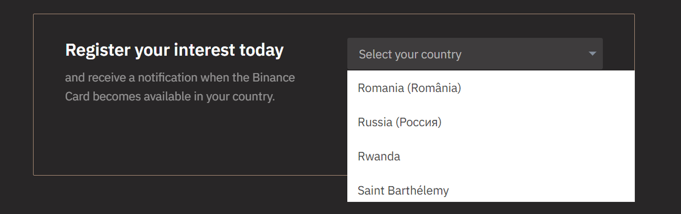Click the grey combo box field body

tap(475, 54)
